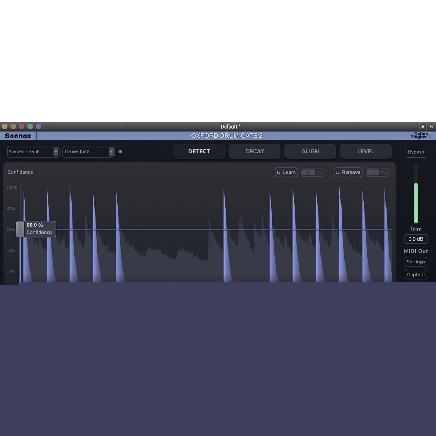Click the blue drum indicator dot
Image resolution: width=436 pixels, height=436 pixels.
pyautogui.click(x=120, y=152)
